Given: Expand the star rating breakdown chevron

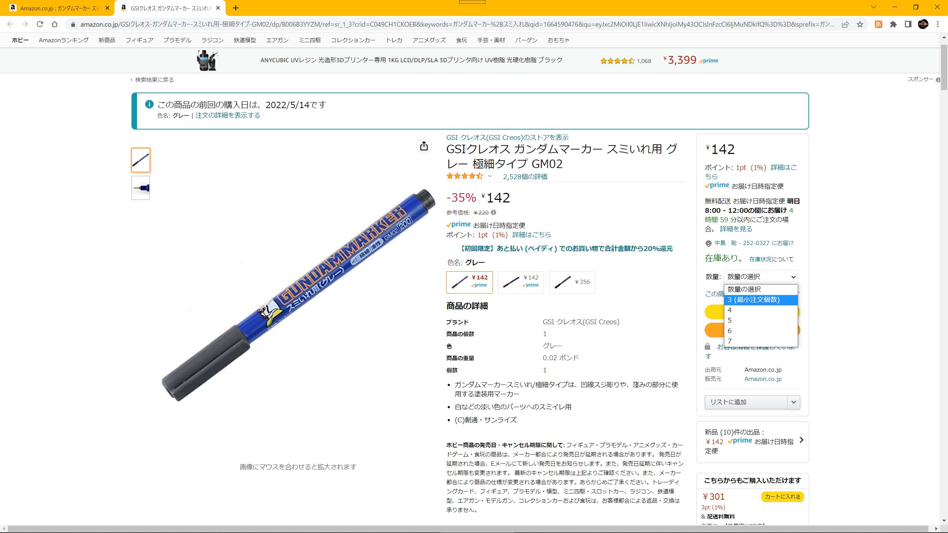Looking at the screenshot, I should click(x=490, y=177).
